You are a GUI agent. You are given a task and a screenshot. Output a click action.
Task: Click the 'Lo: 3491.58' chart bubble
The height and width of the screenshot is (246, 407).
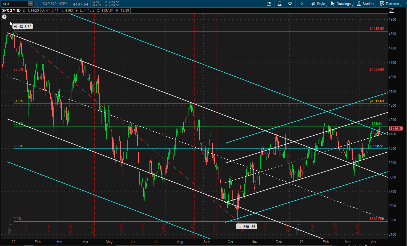(247, 227)
